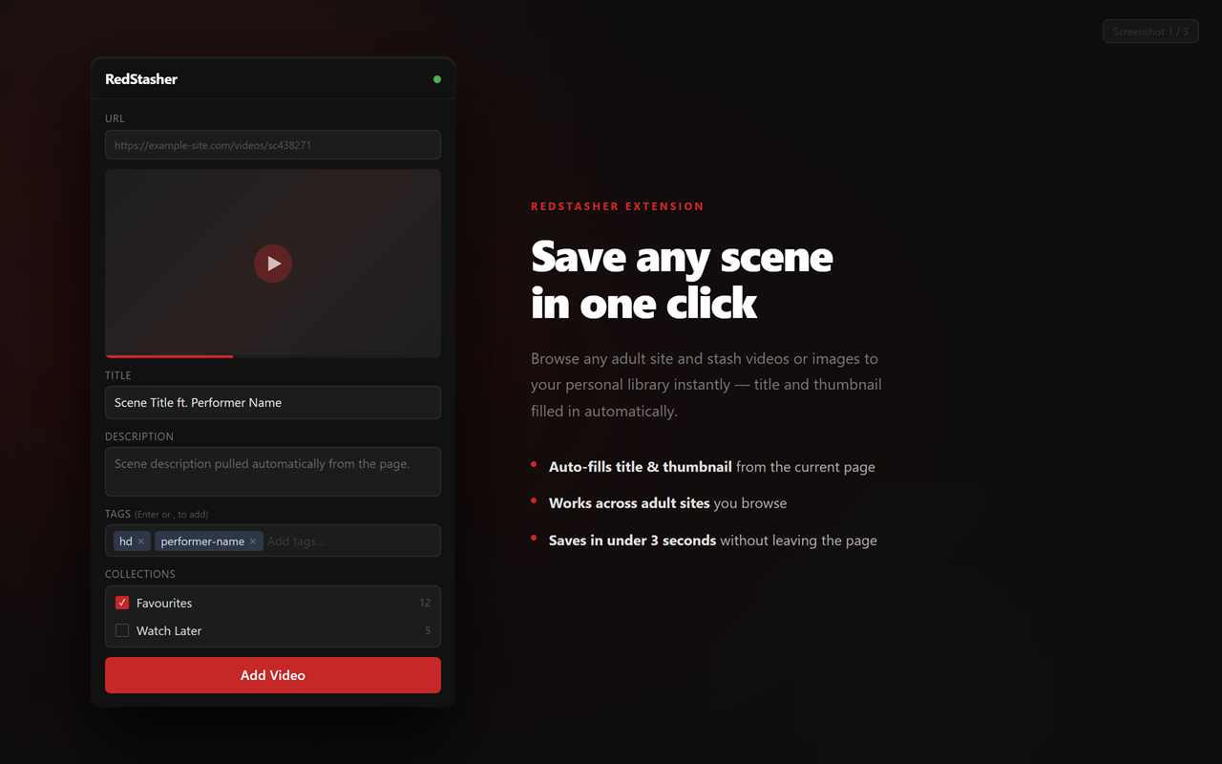Click the Description text area
This screenshot has height=764, width=1222.
point(272,471)
